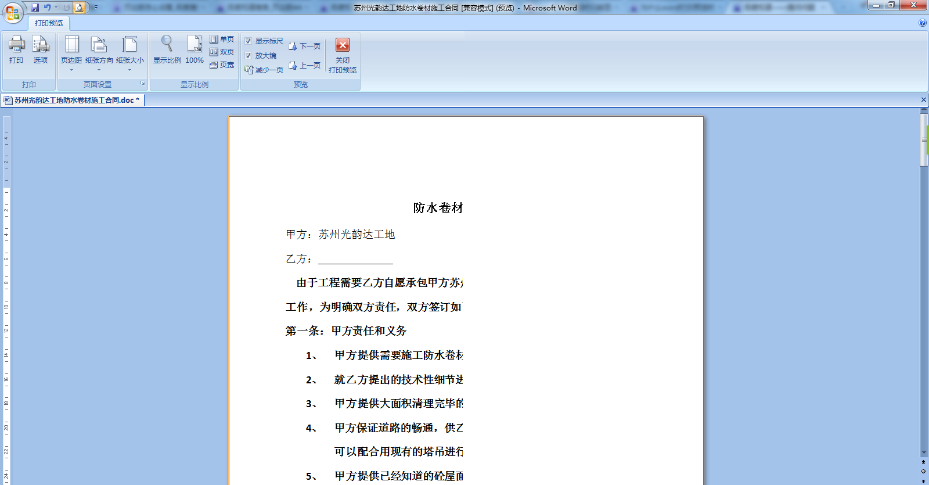Launch the 页面设置 dialog via corner arrow
This screenshot has width=929, height=485.
pyautogui.click(x=142, y=84)
